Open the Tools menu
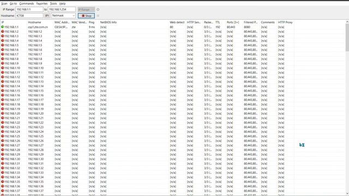This screenshot has width=349, height=196. pos(53,4)
